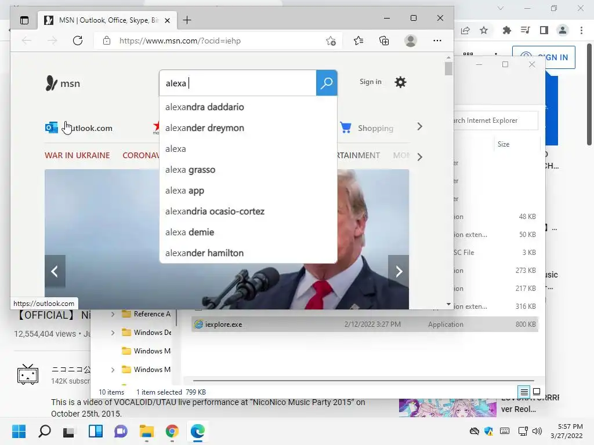Select suggestion alexa grasso
Viewport: 594px width, 445px height.
(x=248, y=170)
